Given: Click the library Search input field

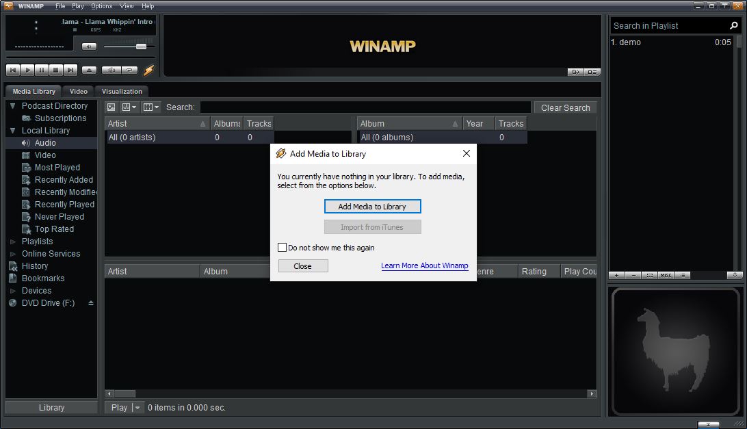Looking at the screenshot, I should pyautogui.click(x=365, y=107).
